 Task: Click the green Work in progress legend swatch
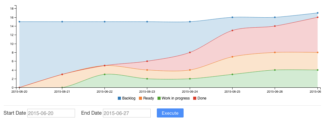(x=159, y=98)
